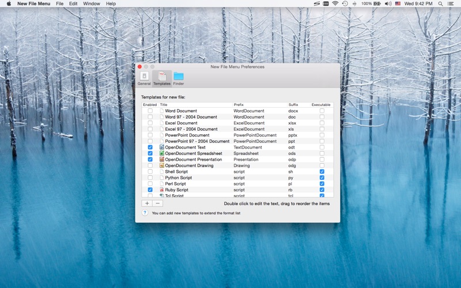Disable the Ruby Script enabled checkbox
461x288 pixels.
pos(150,190)
